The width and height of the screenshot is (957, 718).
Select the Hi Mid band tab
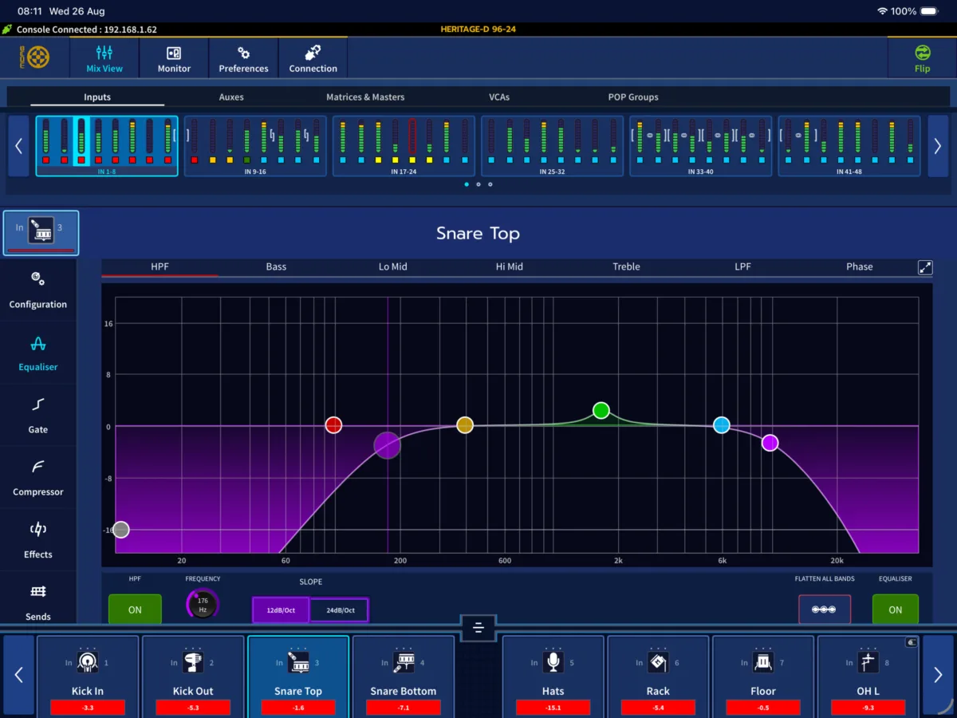[509, 266]
